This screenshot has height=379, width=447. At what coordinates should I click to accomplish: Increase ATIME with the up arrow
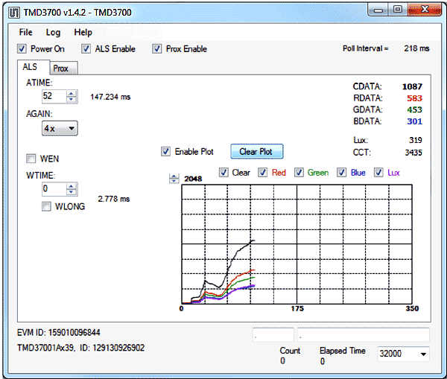[72, 94]
